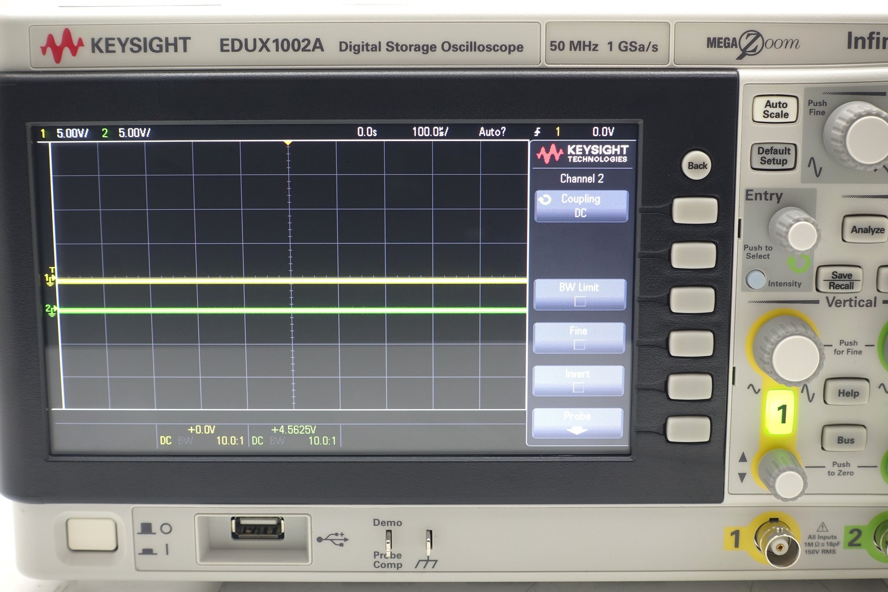Expand the Probe submenu arrow

click(577, 431)
